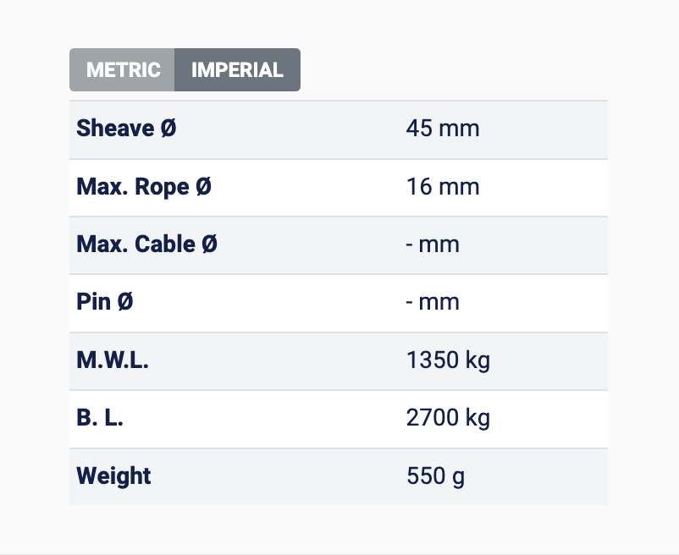This screenshot has height=555, width=679.
Task: Click the Ø symbol after Pin
Action: click(x=125, y=302)
